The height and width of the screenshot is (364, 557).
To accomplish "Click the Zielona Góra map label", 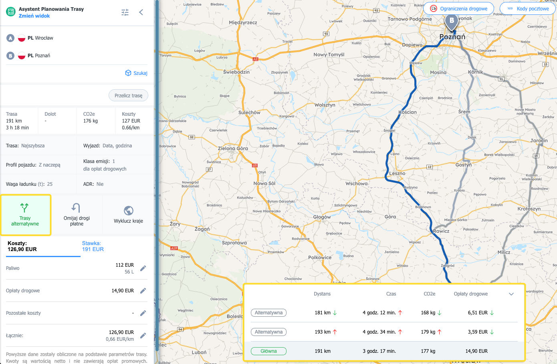I will coord(233,148).
